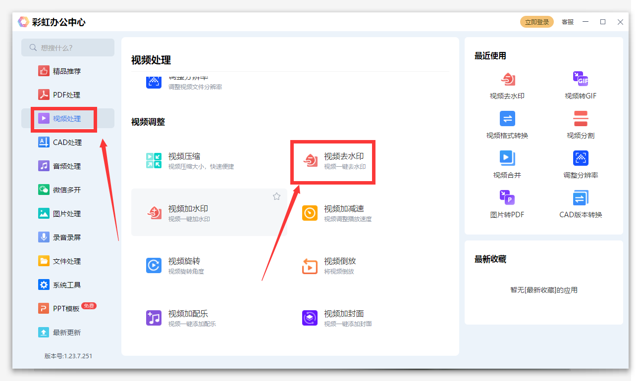
Task: Launch 视频去水印 from 最近使用 panel
Action: click(x=507, y=85)
